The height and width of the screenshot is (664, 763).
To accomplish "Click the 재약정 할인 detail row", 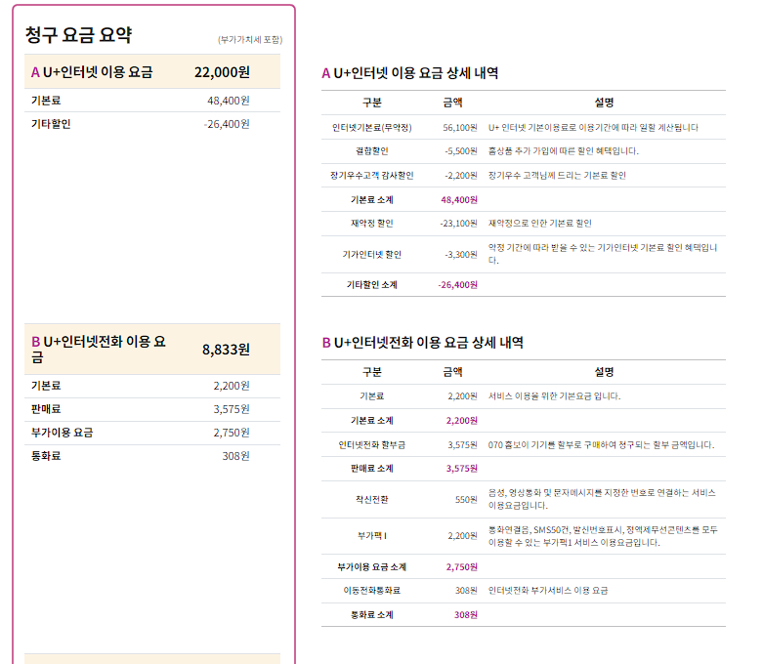I will coord(523,224).
